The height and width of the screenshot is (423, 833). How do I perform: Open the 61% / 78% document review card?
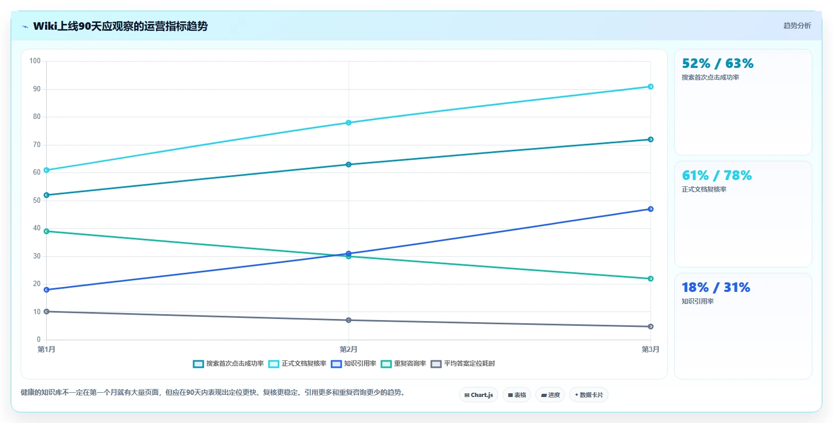[743, 214]
